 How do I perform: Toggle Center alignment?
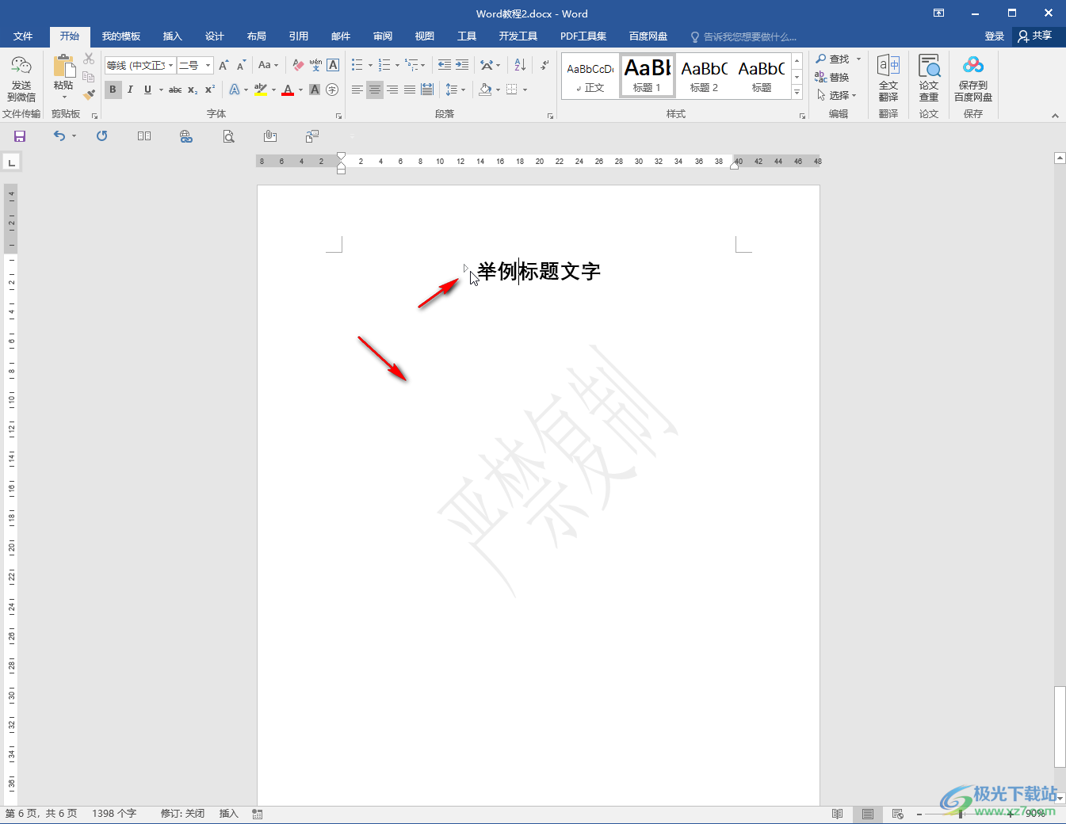[x=374, y=90]
